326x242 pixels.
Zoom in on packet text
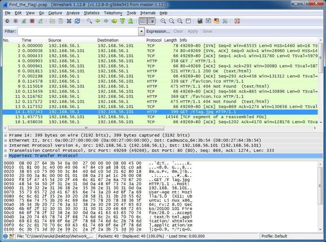pyautogui.click(x=163, y=21)
